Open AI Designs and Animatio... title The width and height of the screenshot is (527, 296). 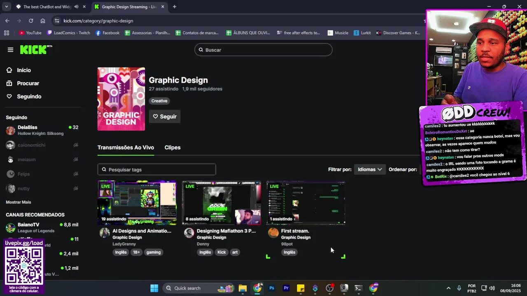(x=142, y=231)
